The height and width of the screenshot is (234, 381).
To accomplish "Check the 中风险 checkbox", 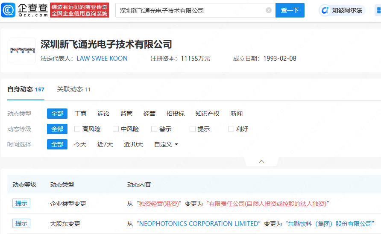I will click(116, 129).
